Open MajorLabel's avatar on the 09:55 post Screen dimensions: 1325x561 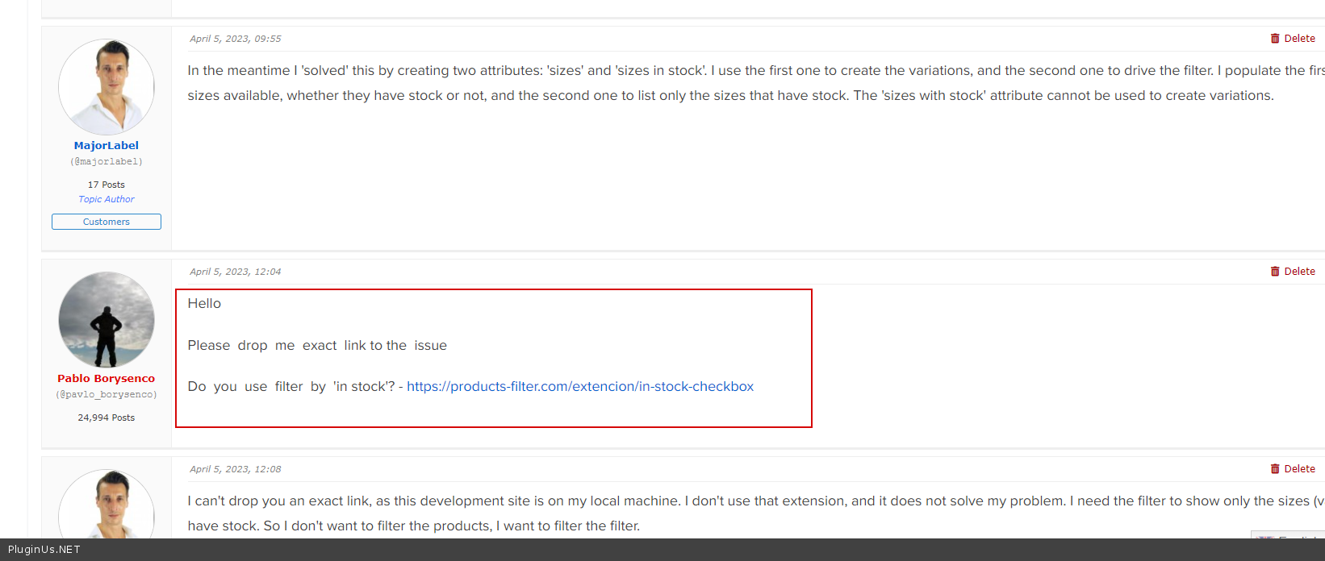coord(107,87)
